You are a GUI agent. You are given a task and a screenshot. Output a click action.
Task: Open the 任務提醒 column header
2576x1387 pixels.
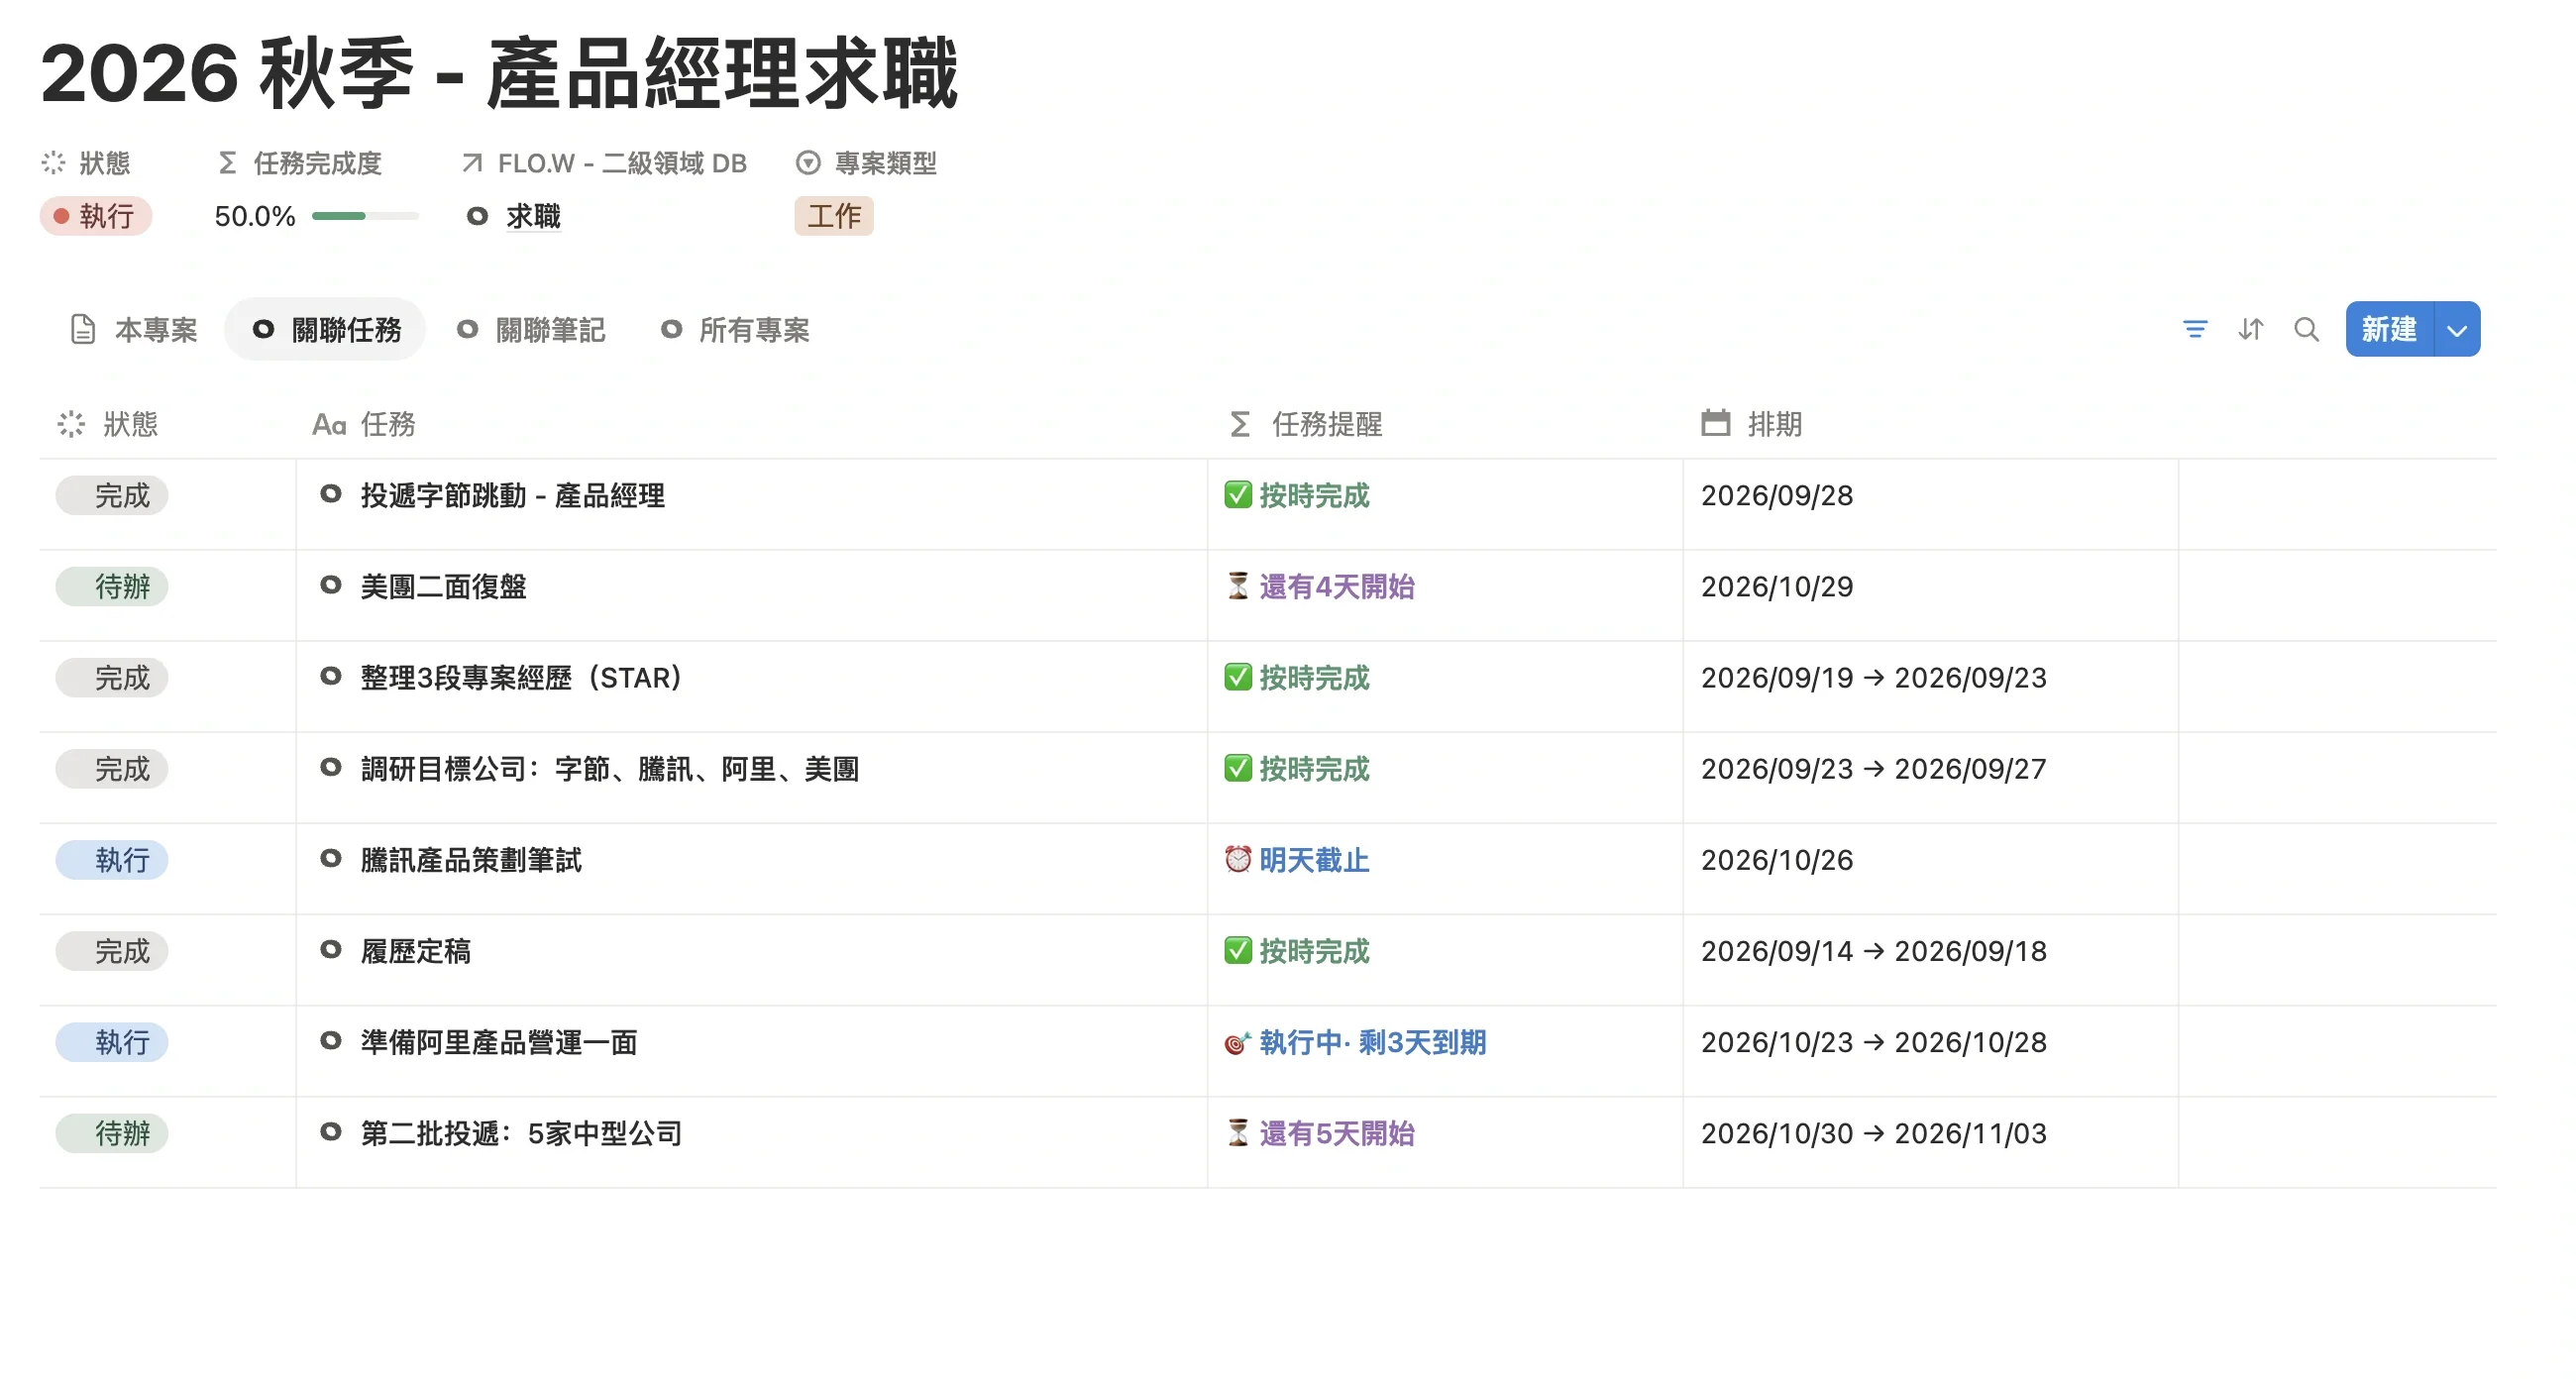click(x=1305, y=424)
